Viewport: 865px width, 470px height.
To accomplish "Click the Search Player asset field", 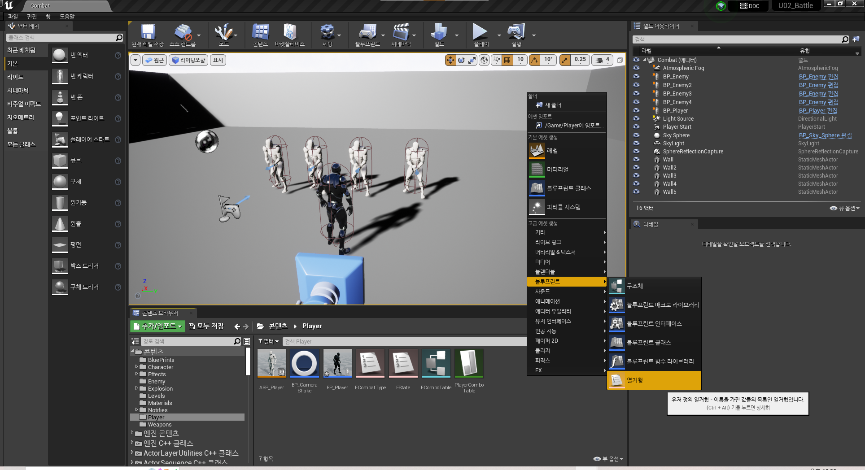I will point(404,342).
